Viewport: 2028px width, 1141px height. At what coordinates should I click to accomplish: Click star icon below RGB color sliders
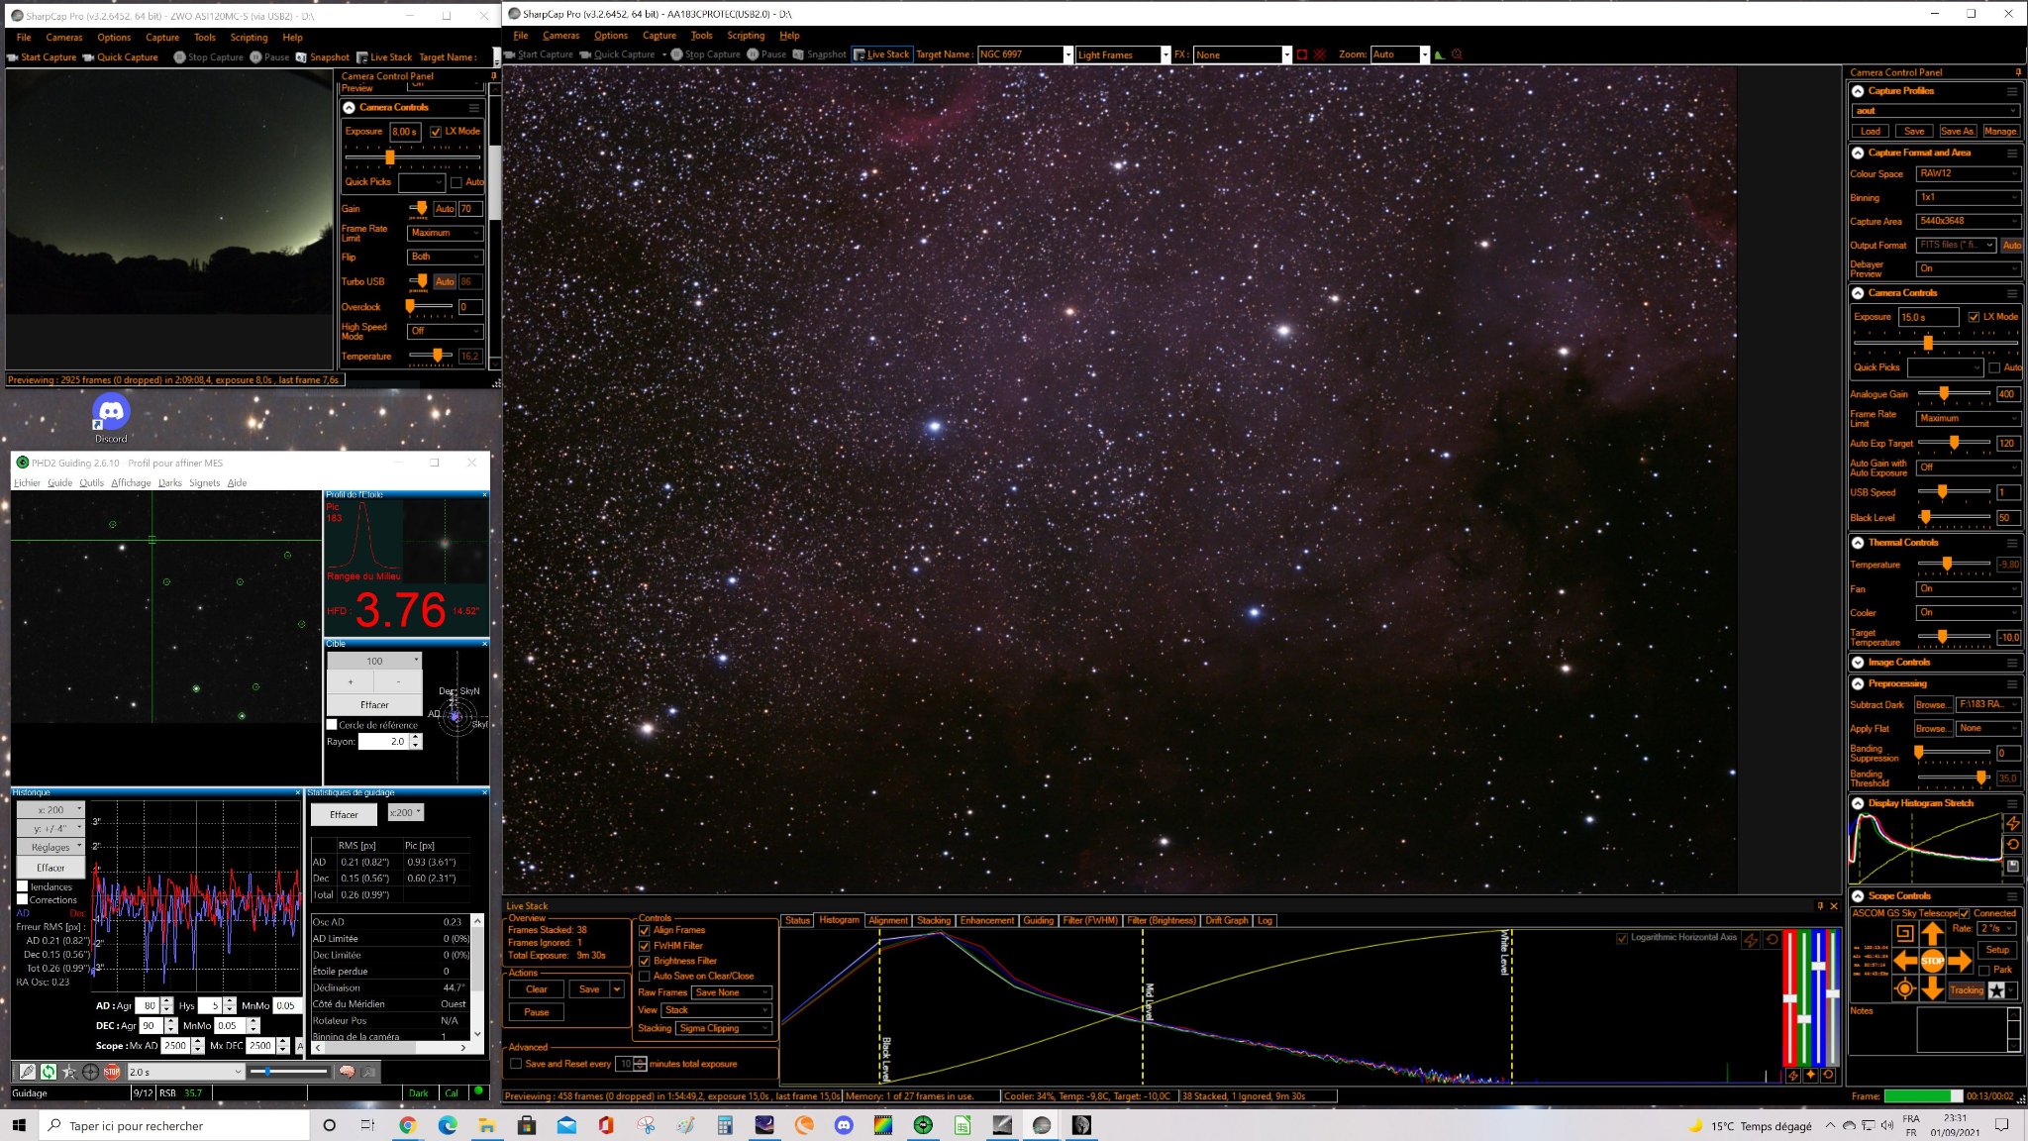click(1810, 1075)
